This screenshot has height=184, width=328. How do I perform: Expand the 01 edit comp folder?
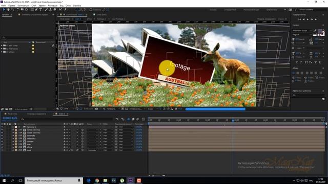coord(2,45)
